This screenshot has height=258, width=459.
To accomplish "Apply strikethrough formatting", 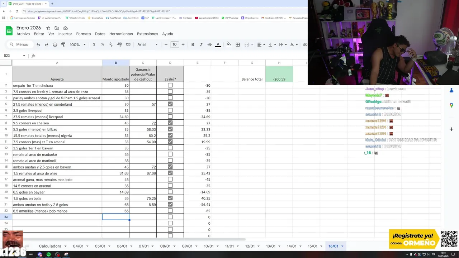I will (209, 44).
